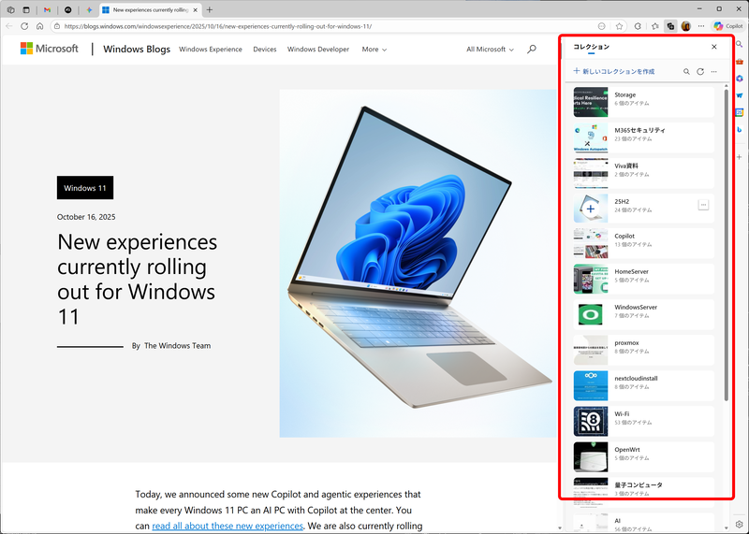This screenshot has height=534, width=749.
Task: Open the proxmox collection
Action: (643, 351)
